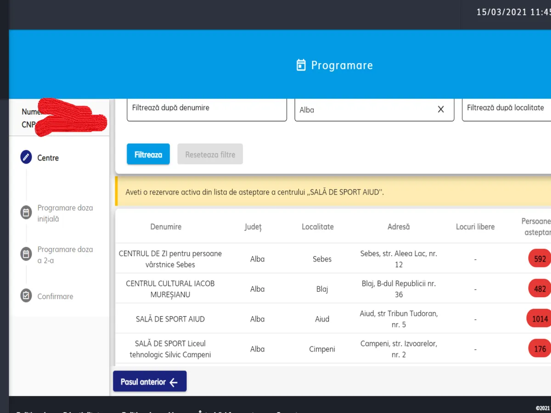This screenshot has height=413, width=551.
Task: Click the clipboard check icon for Confirmare
Action: pyautogui.click(x=26, y=296)
